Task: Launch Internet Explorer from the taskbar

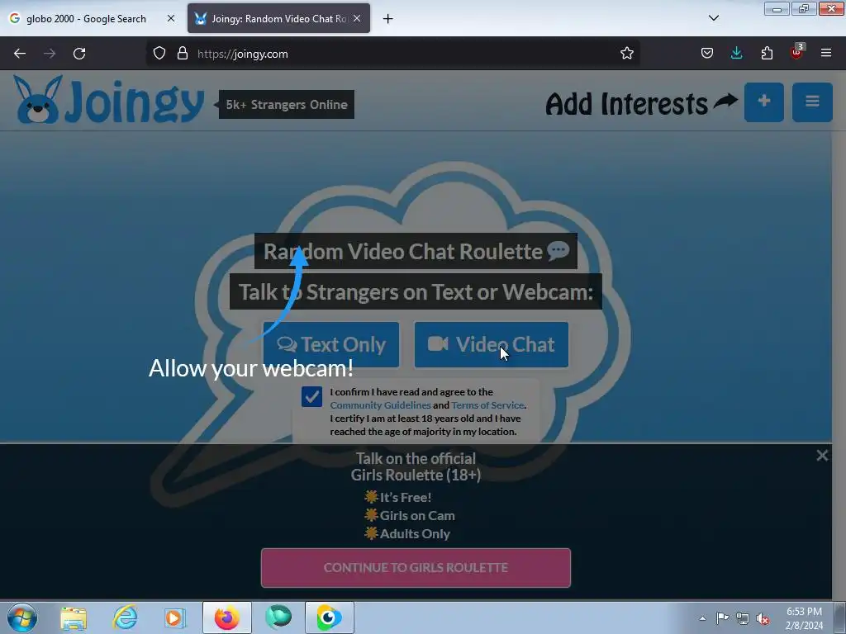Action: pos(125,617)
